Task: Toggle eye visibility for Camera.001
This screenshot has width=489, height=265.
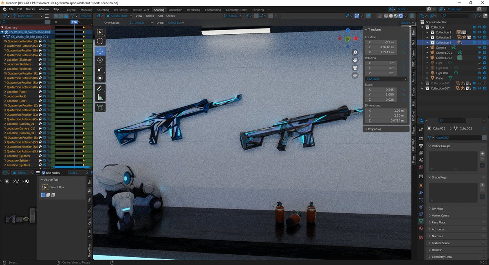Action: (x=480, y=53)
